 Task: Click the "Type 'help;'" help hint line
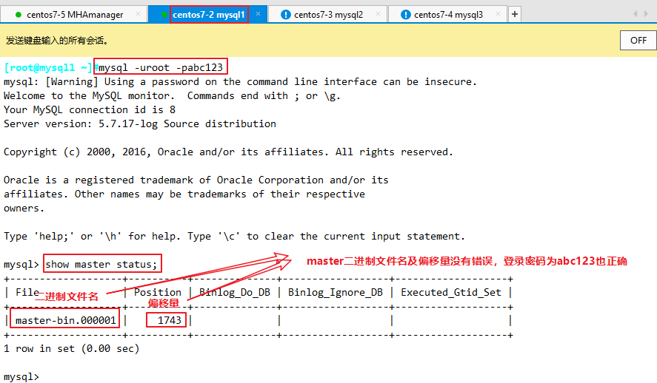[234, 237]
